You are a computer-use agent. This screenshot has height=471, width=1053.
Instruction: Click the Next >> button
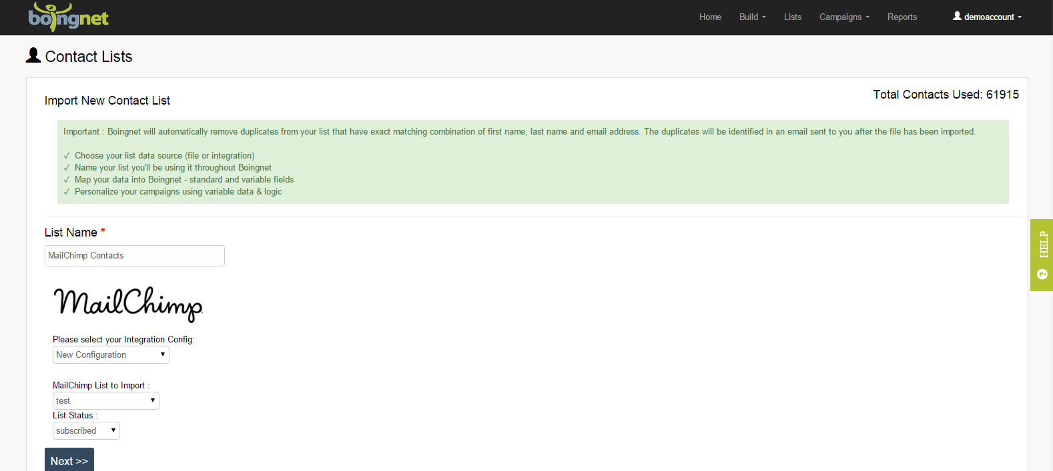pyautogui.click(x=69, y=460)
